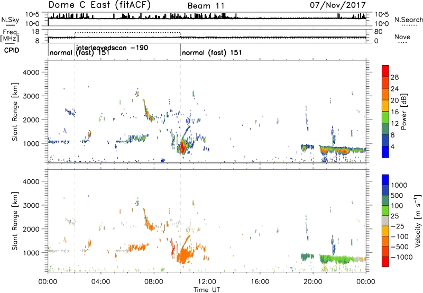Click the first "normal" CPID label near 00:00
The height and width of the screenshot is (293, 423).
61,52
